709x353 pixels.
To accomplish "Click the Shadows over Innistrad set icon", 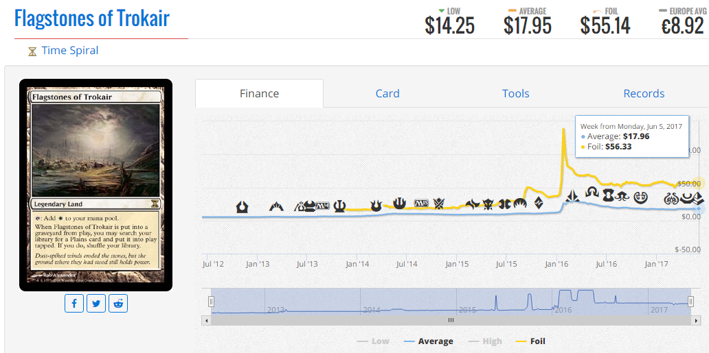I will point(592,193).
